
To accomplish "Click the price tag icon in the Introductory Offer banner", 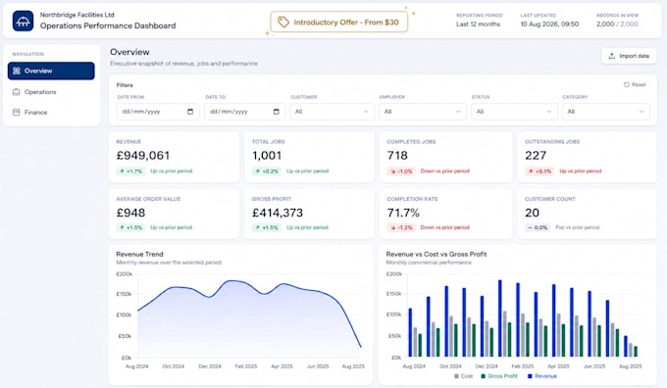I will pyautogui.click(x=283, y=23).
